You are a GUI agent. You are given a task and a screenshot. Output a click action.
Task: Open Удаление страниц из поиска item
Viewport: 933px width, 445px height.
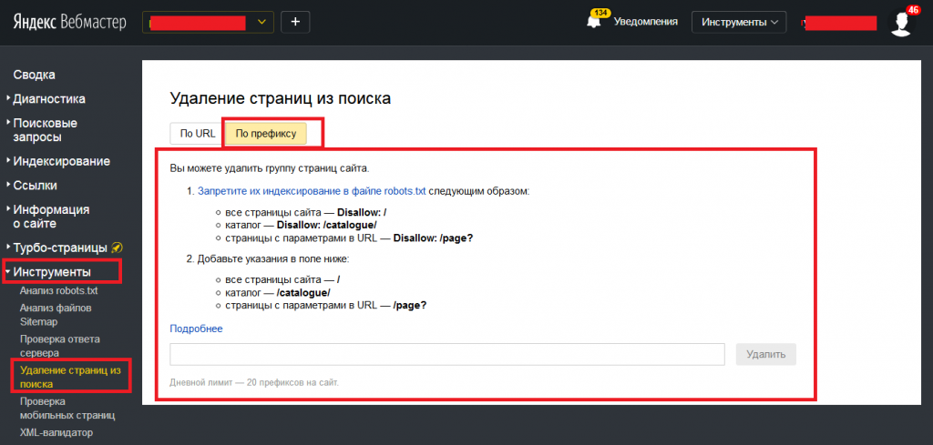(x=70, y=378)
